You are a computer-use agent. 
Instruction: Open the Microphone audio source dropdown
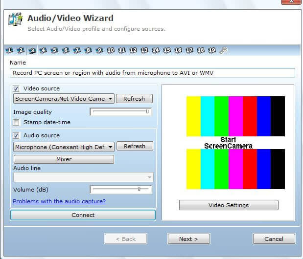[x=64, y=147]
